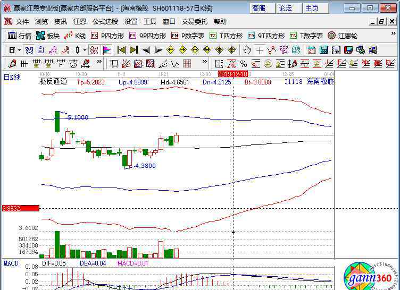
Task: Click the 客服 support button
Action: [262, 8]
